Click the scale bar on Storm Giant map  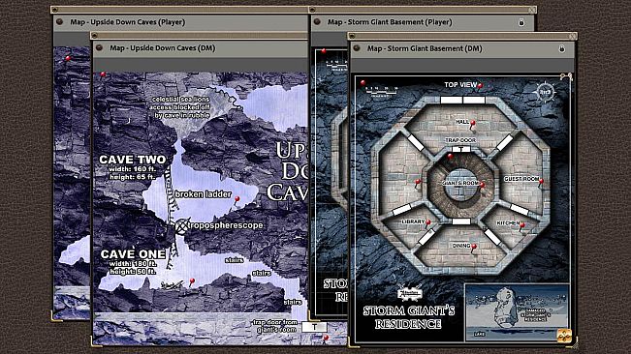[x=381, y=92]
